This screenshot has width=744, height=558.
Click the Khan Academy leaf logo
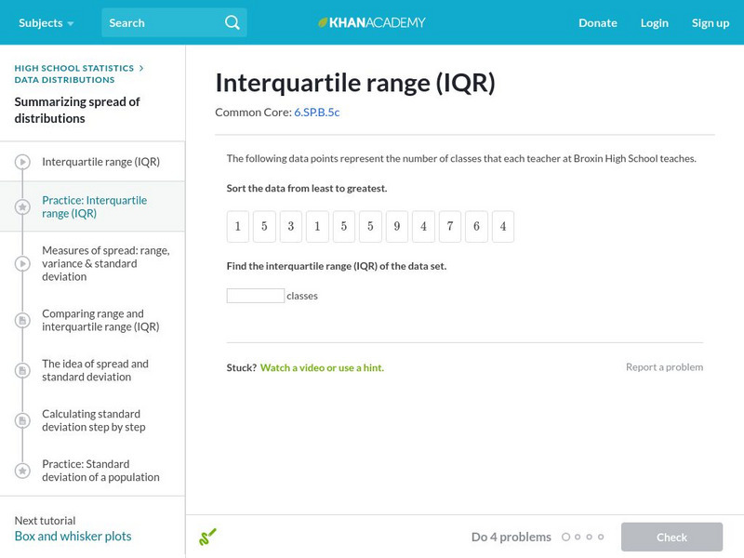[324, 22]
